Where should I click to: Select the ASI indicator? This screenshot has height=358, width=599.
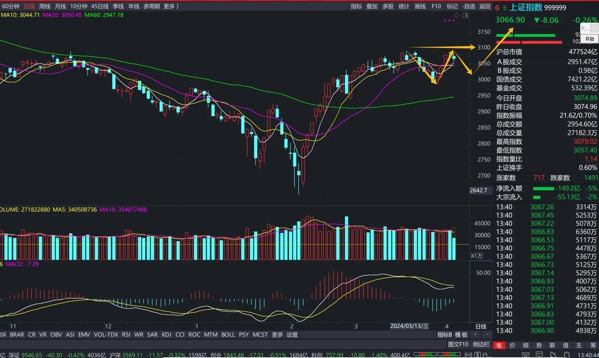[x=70, y=335]
